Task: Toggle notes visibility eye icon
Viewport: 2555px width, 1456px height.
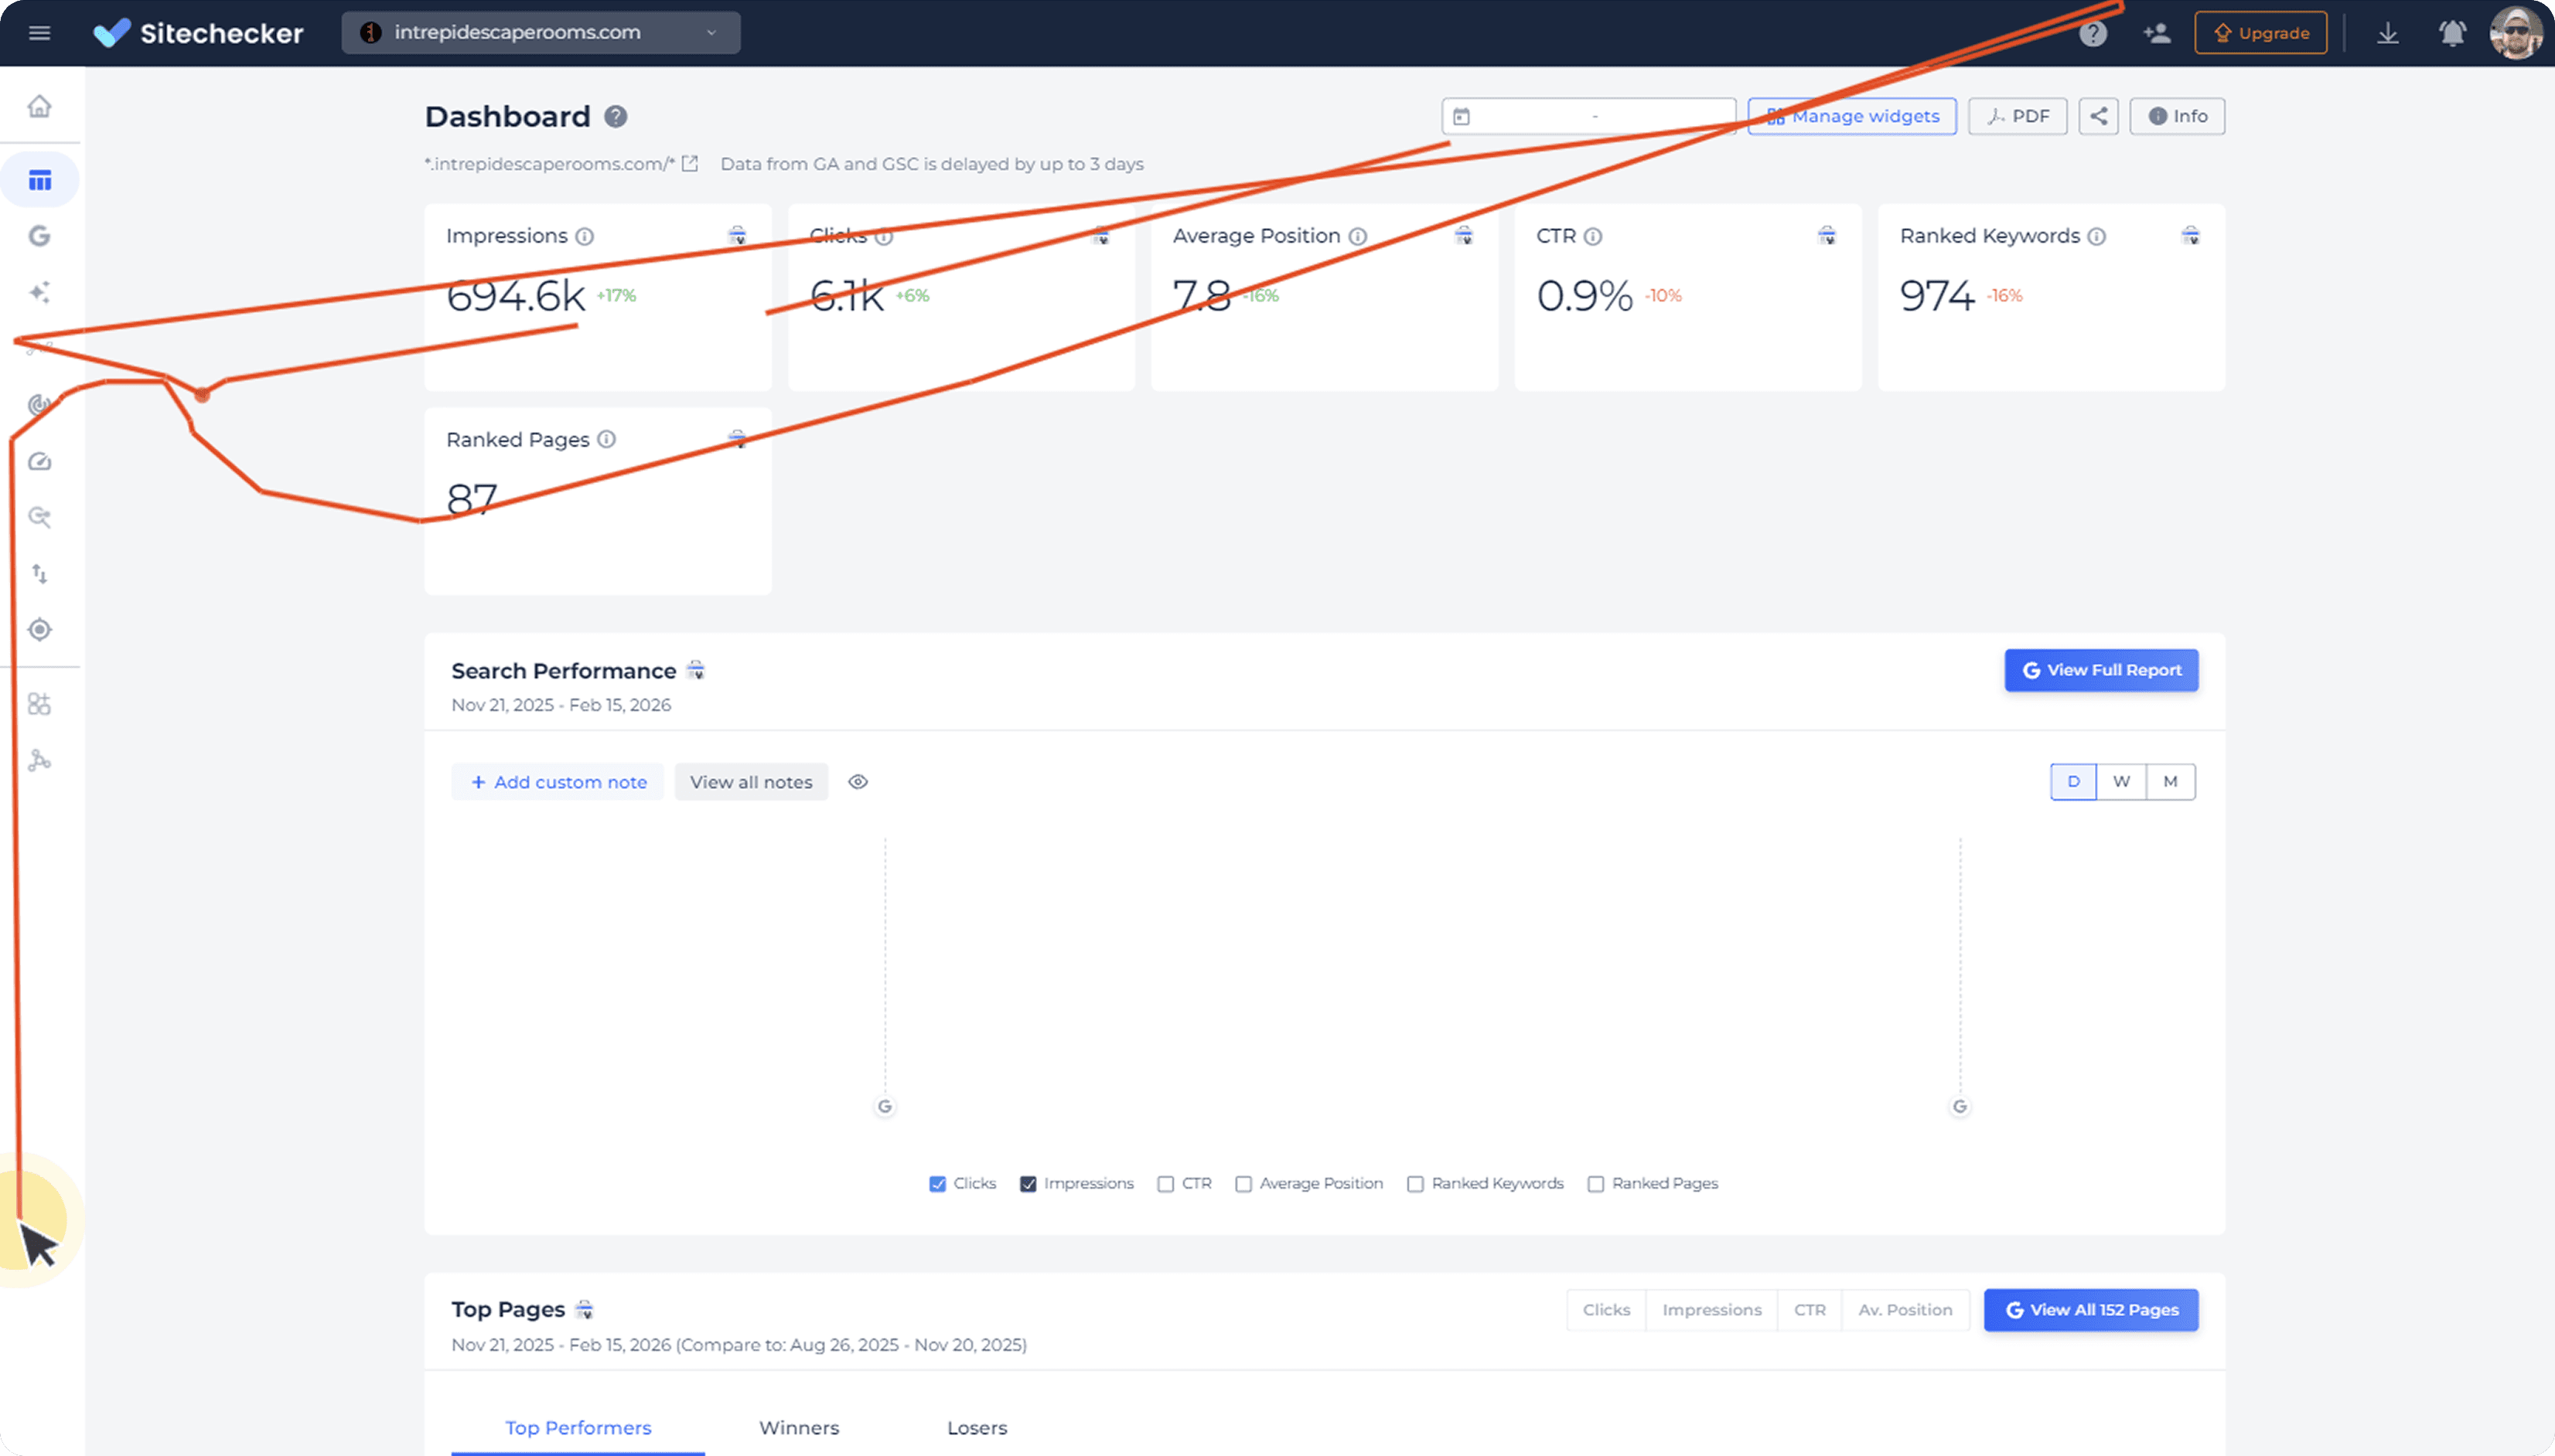Action: click(x=858, y=782)
